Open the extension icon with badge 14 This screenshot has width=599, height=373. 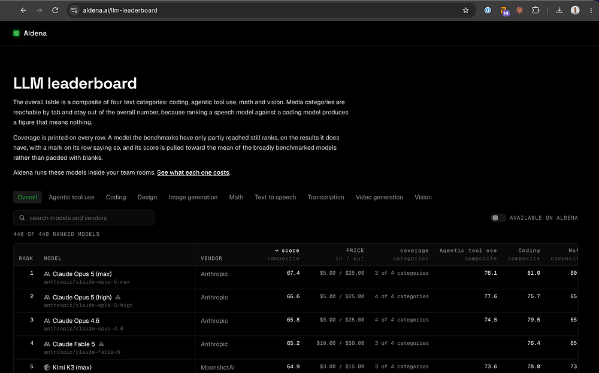(x=504, y=11)
